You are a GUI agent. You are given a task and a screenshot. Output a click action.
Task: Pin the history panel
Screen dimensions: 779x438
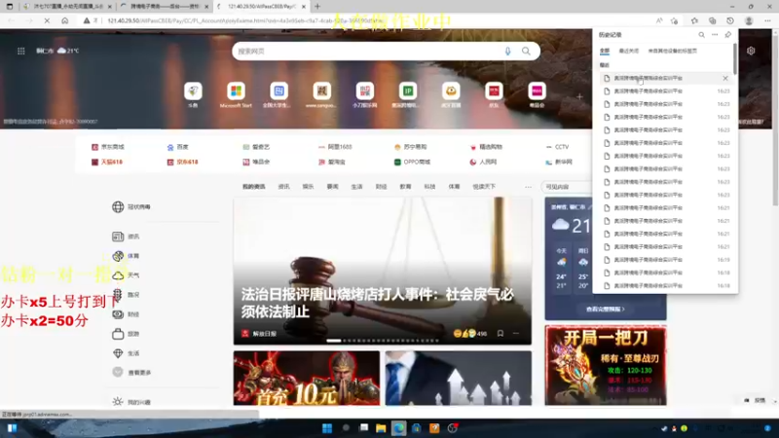tap(727, 35)
